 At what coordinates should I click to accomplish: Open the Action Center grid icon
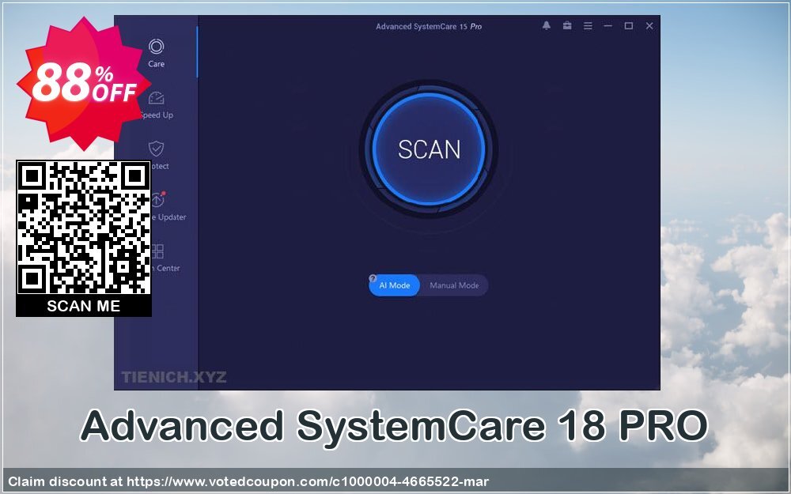click(x=158, y=251)
